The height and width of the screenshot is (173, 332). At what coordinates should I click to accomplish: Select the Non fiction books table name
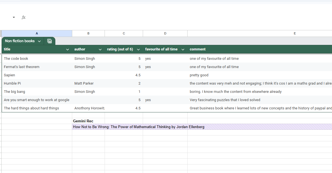pos(20,41)
